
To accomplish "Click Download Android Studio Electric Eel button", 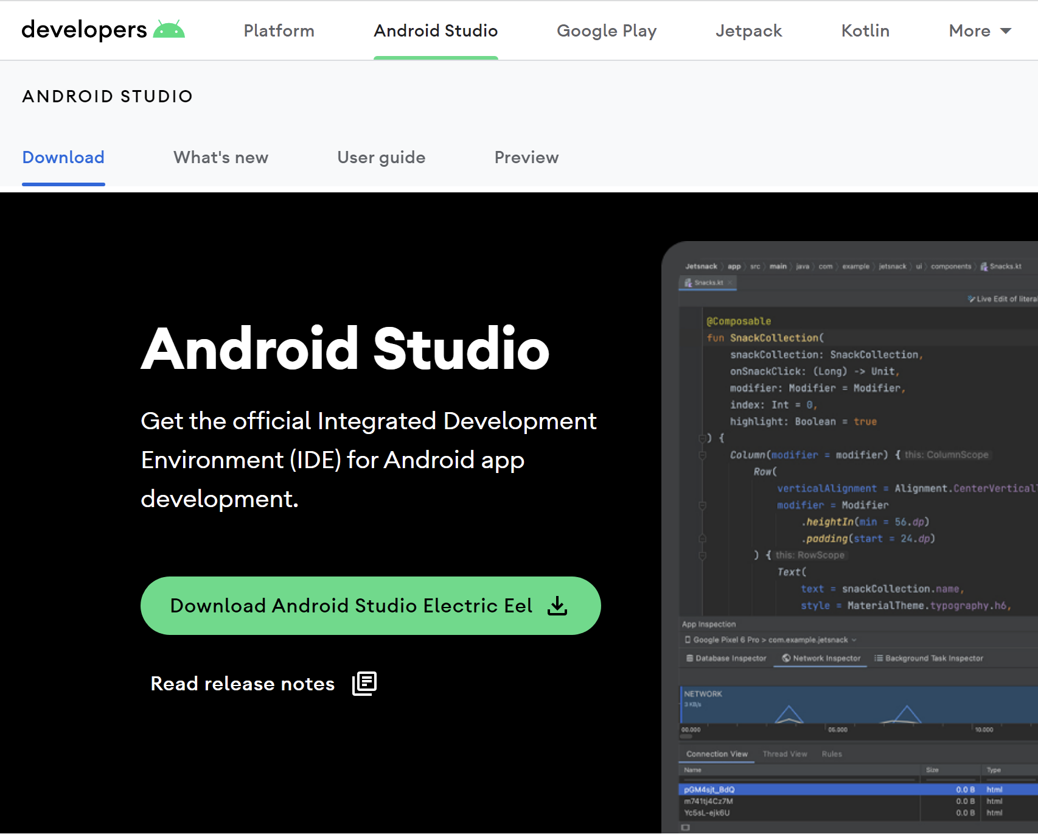I will click(371, 606).
